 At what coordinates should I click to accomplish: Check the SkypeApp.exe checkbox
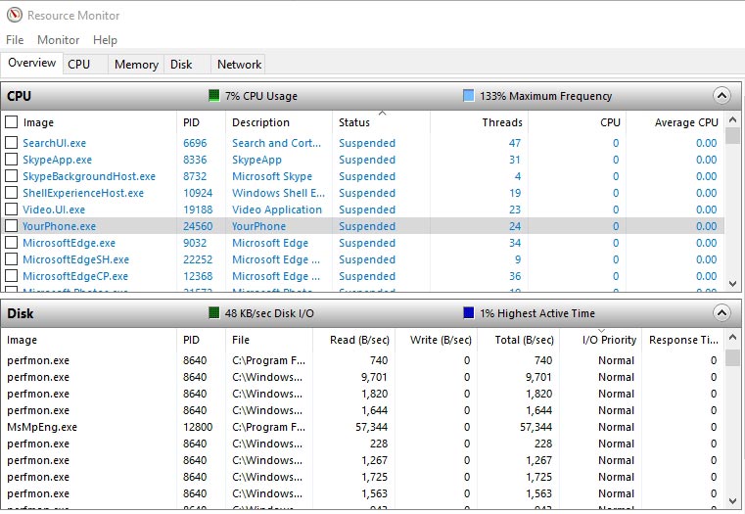click(12, 160)
